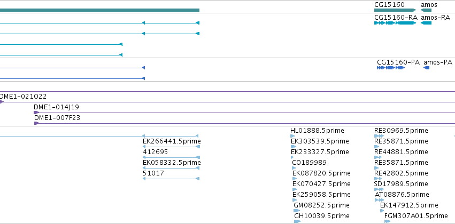Select the DME1-014J19 clone start marker
Viewport: 455px width, 224px height.
[x=36, y=113]
